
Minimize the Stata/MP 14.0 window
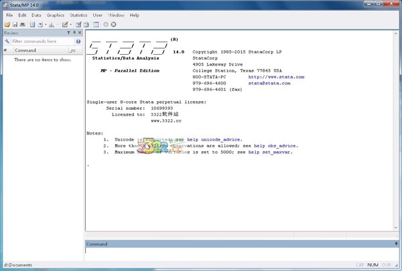(x=369, y=3)
